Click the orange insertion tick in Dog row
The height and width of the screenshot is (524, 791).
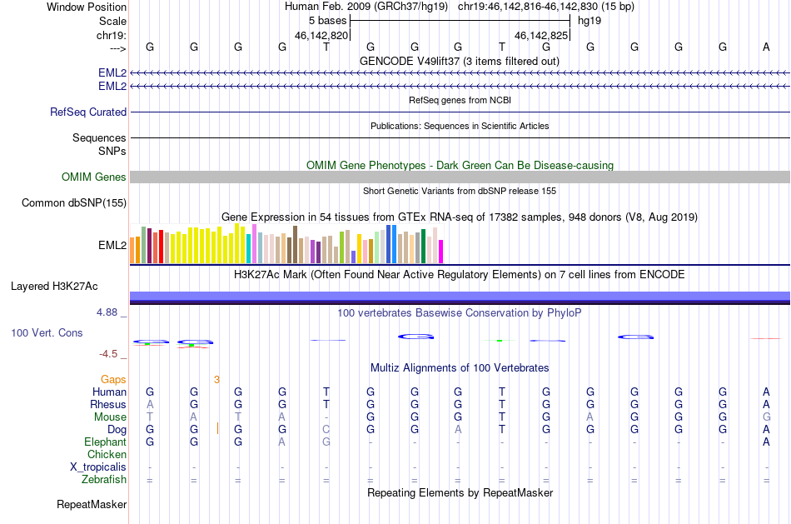click(217, 428)
